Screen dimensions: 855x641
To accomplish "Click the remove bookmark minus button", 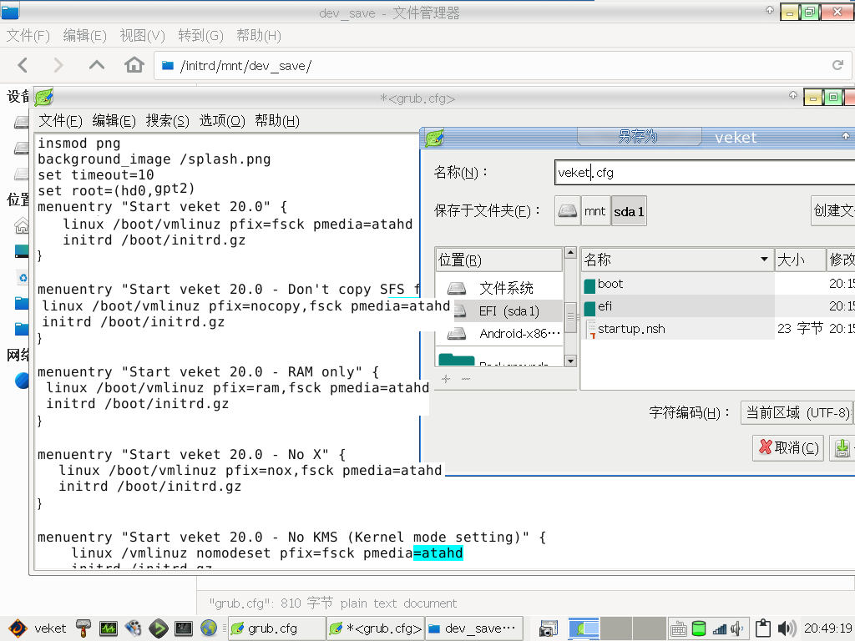I will [465, 378].
